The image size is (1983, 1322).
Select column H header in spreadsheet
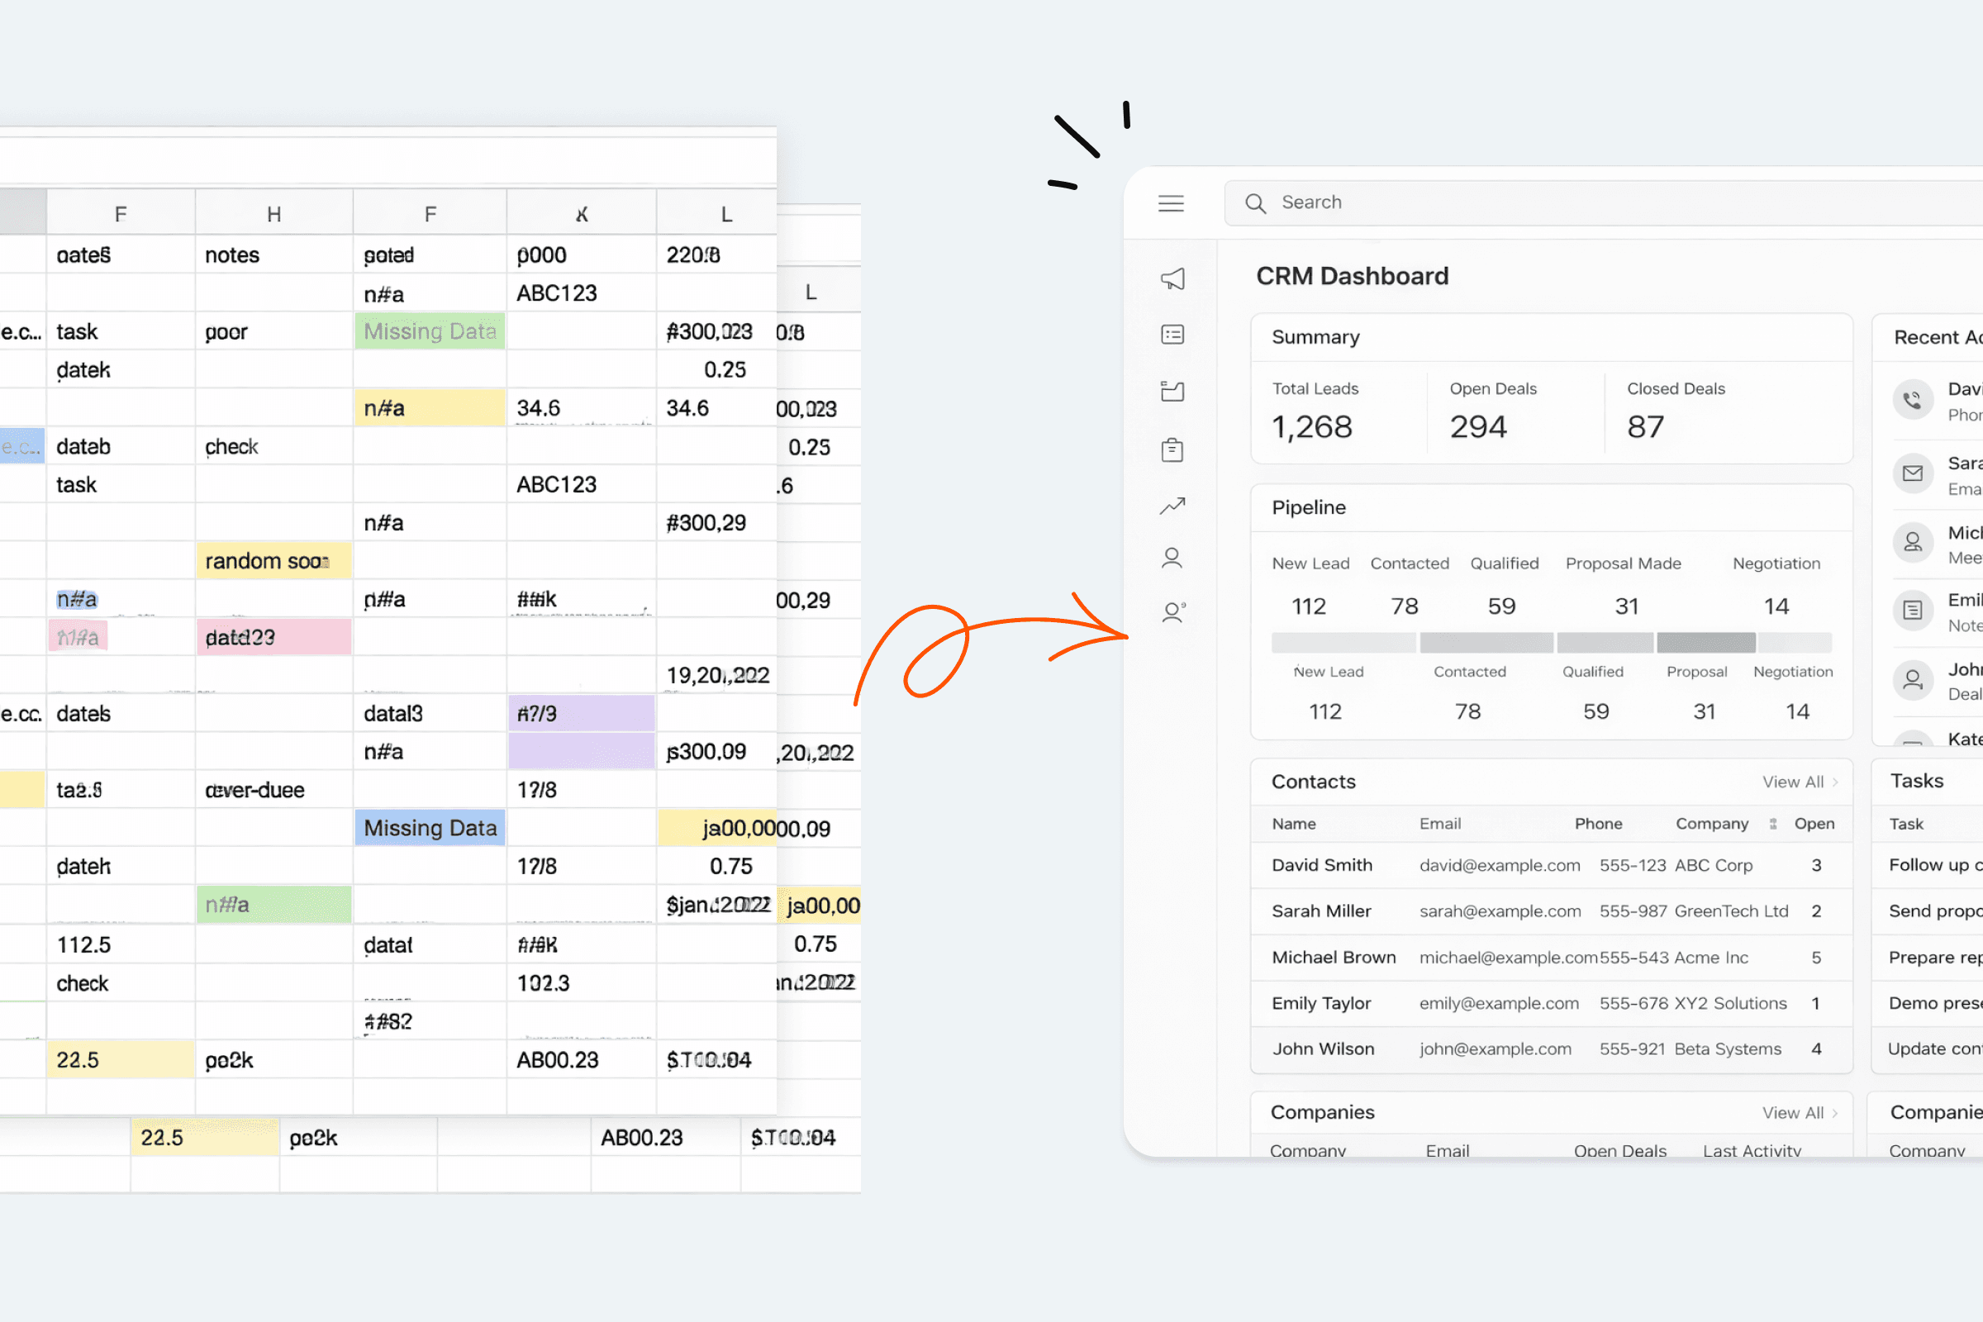pyautogui.click(x=274, y=214)
